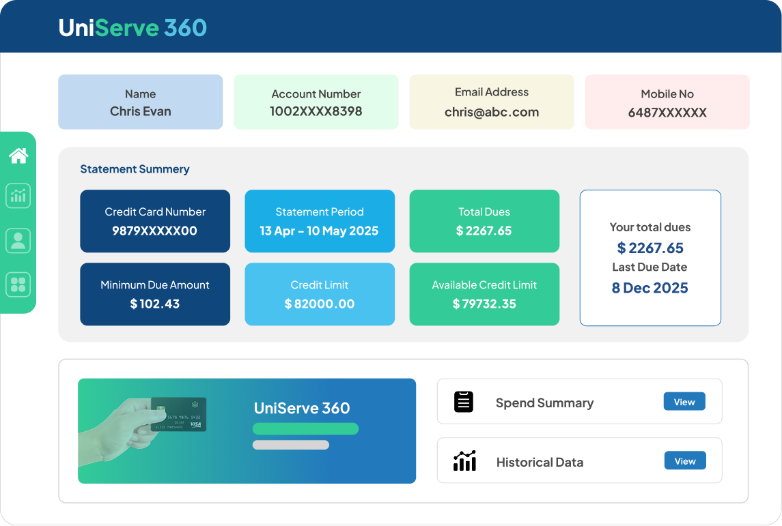This screenshot has width=782, height=526.
Task: Click the $ 82000.00 credit limit value
Action: pyautogui.click(x=319, y=304)
